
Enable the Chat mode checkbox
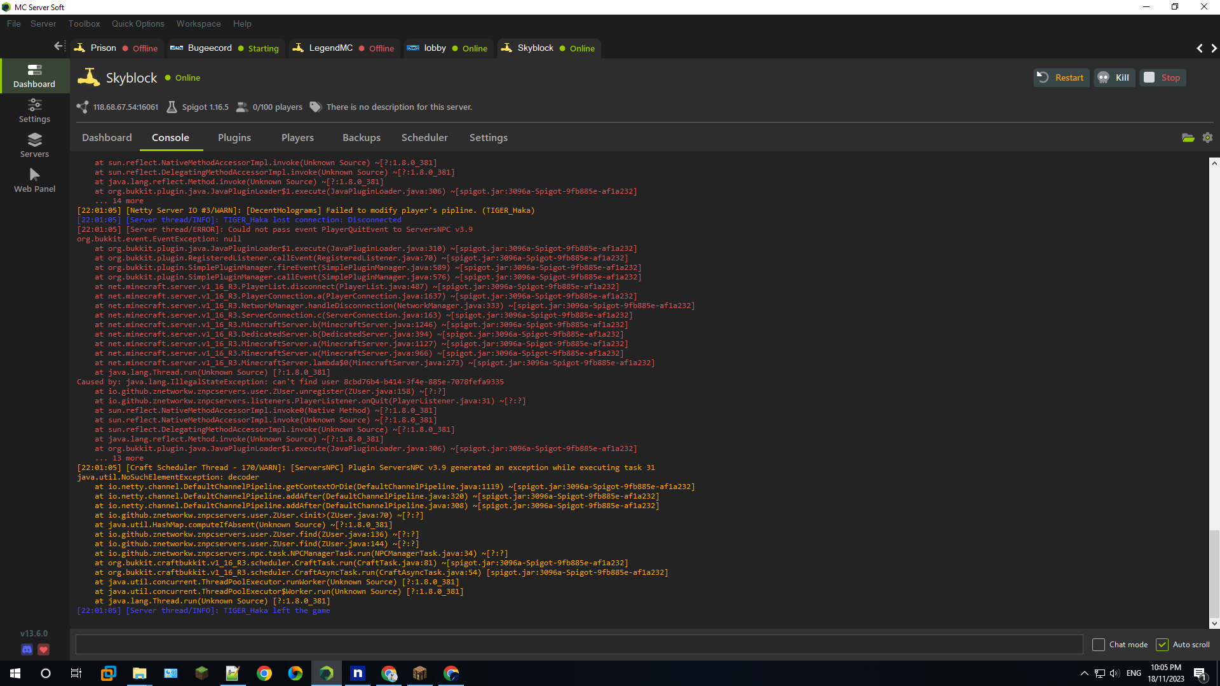coord(1099,645)
